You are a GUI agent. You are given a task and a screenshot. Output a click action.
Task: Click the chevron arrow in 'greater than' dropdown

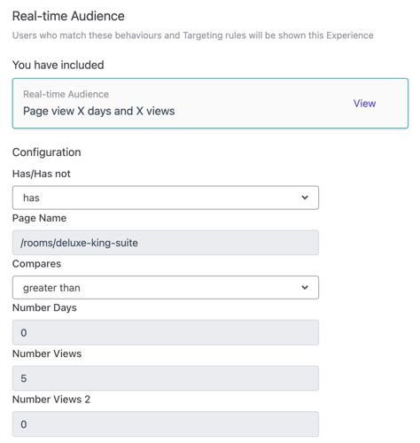click(305, 287)
